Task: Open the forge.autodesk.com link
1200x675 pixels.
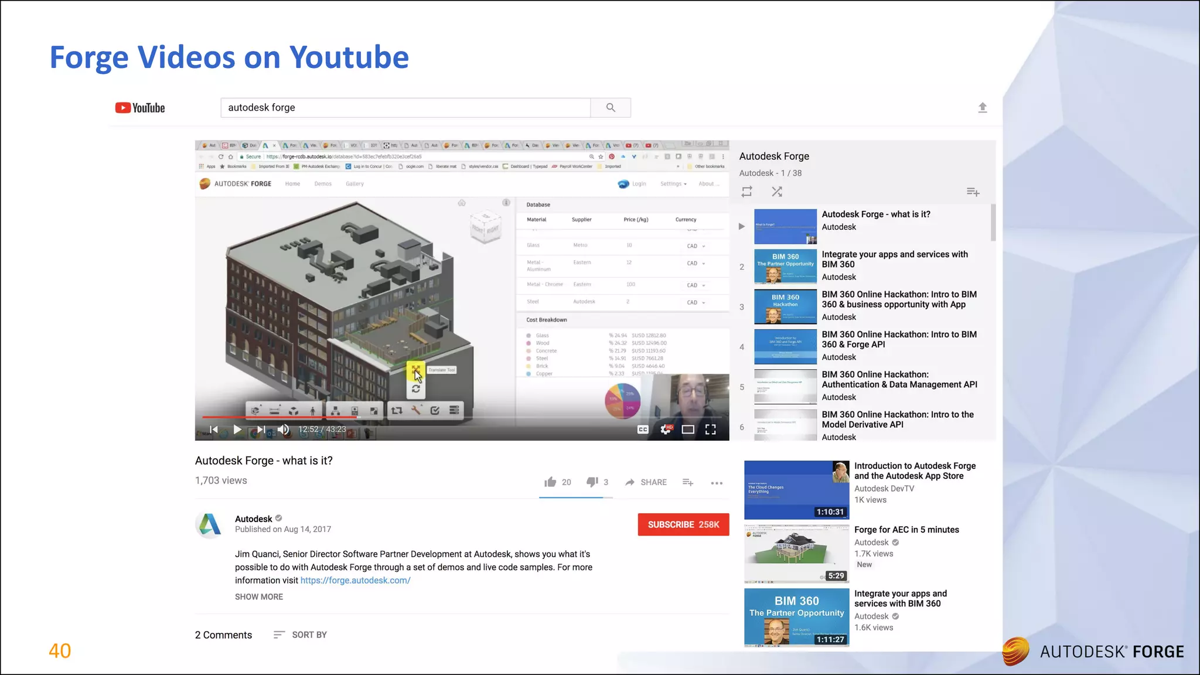Action: tap(355, 580)
